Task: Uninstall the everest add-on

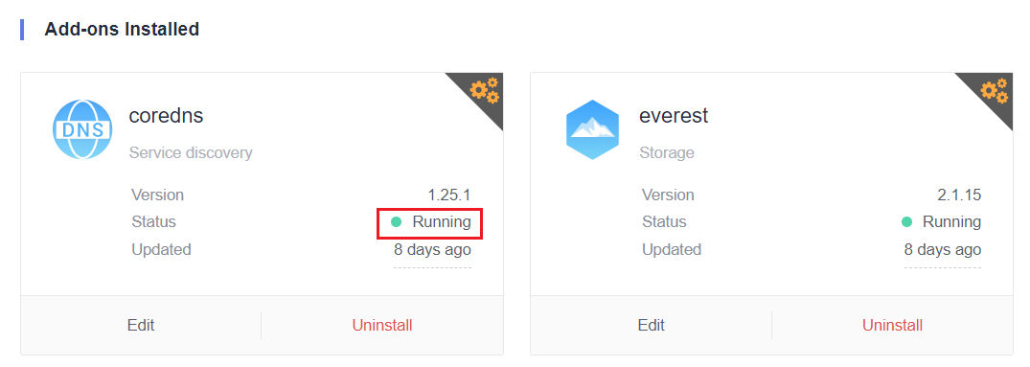Action: click(x=892, y=325)
